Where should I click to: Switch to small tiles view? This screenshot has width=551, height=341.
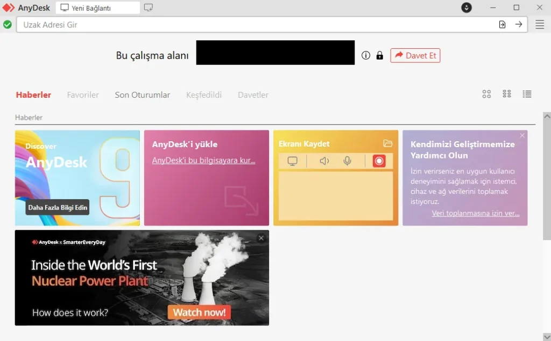pos(507,94)
